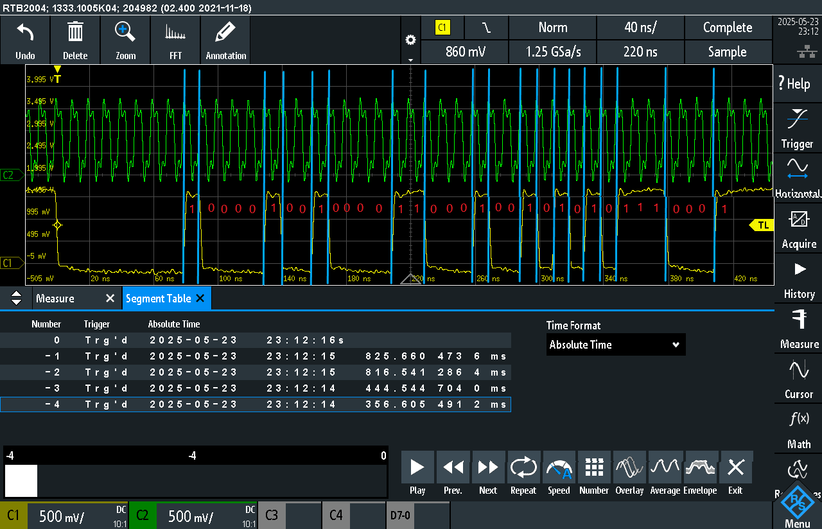Enable channel C3

click(290, 516)
